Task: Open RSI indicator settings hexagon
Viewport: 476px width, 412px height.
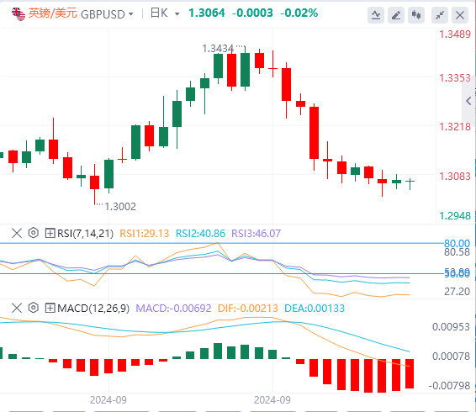Action: click(34, 233)
